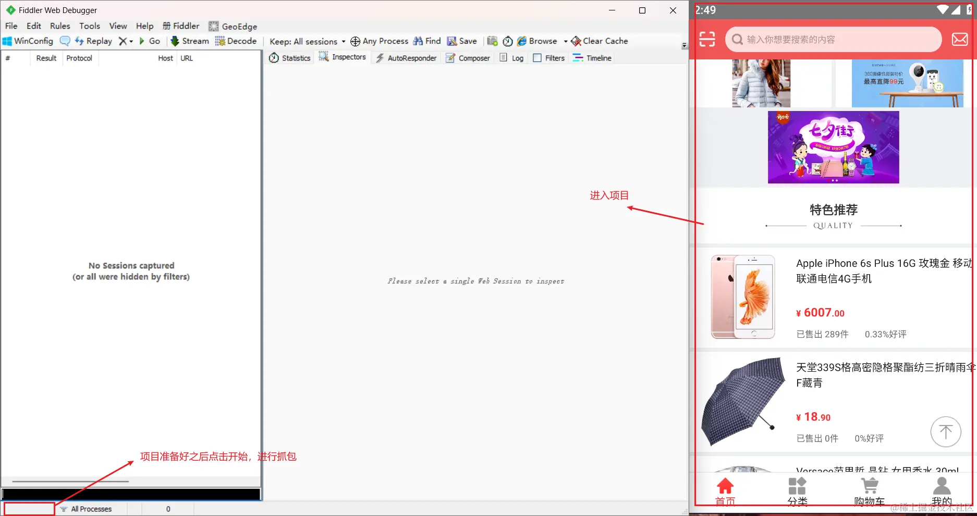Viewport: 977px width, 516px height.
Task: Open the GeoEdge menu item
Action: (x=233, y=27)
